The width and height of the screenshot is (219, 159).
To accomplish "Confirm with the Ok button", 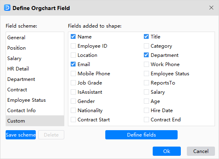I will [x=167, y=151].
